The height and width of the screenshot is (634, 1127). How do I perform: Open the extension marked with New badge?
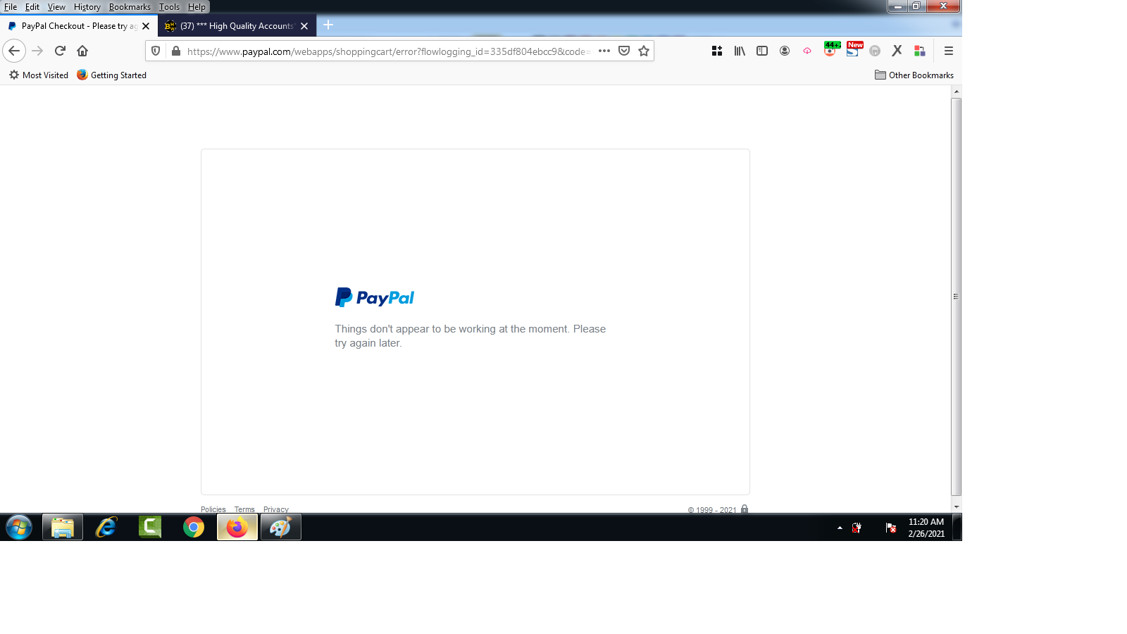853,49
